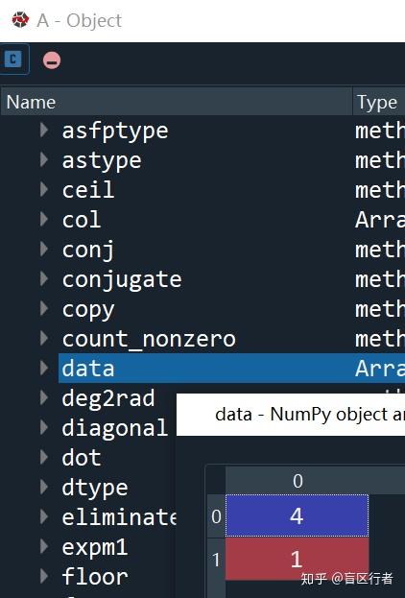Expand the count_nonzero row

pos(44,338)
